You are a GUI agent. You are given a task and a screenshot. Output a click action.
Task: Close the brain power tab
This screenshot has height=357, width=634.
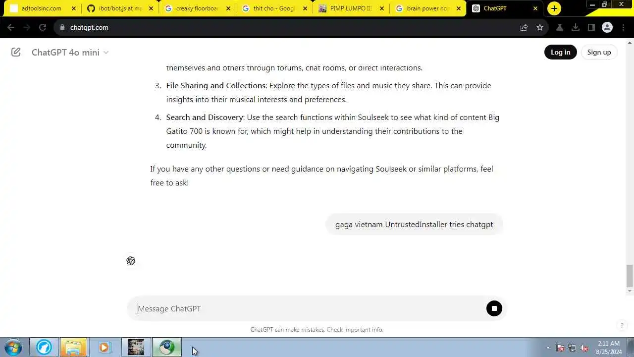coord(458,8)
